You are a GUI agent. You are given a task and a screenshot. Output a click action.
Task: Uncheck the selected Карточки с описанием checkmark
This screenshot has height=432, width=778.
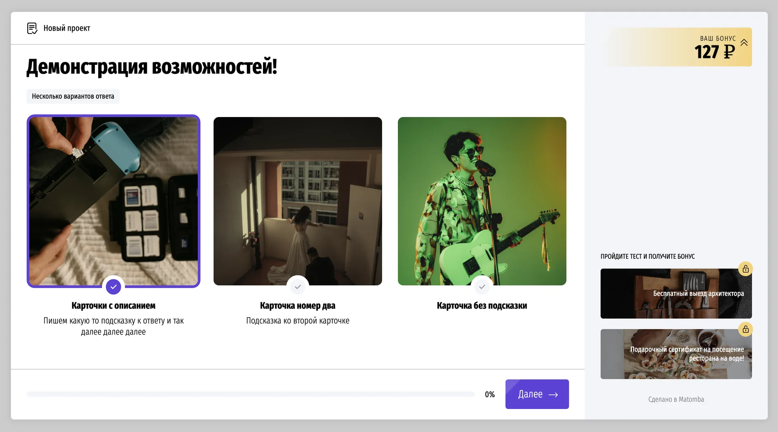click(113, 287)
